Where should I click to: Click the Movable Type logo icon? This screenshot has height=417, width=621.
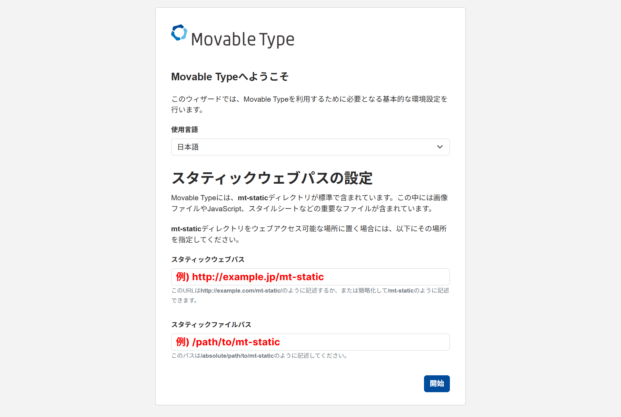click(x=179, y=33)
